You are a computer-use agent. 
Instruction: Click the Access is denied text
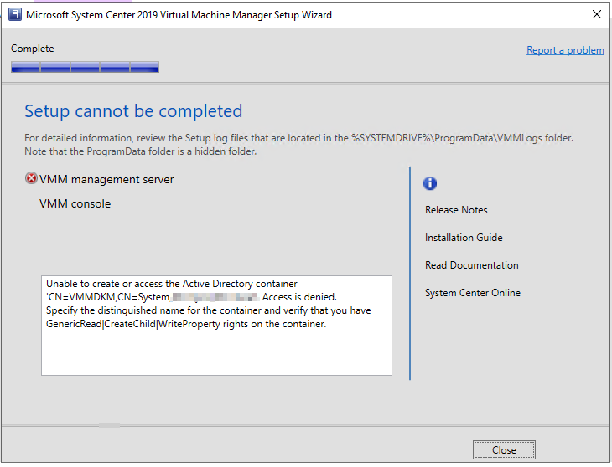pos(299,297)
